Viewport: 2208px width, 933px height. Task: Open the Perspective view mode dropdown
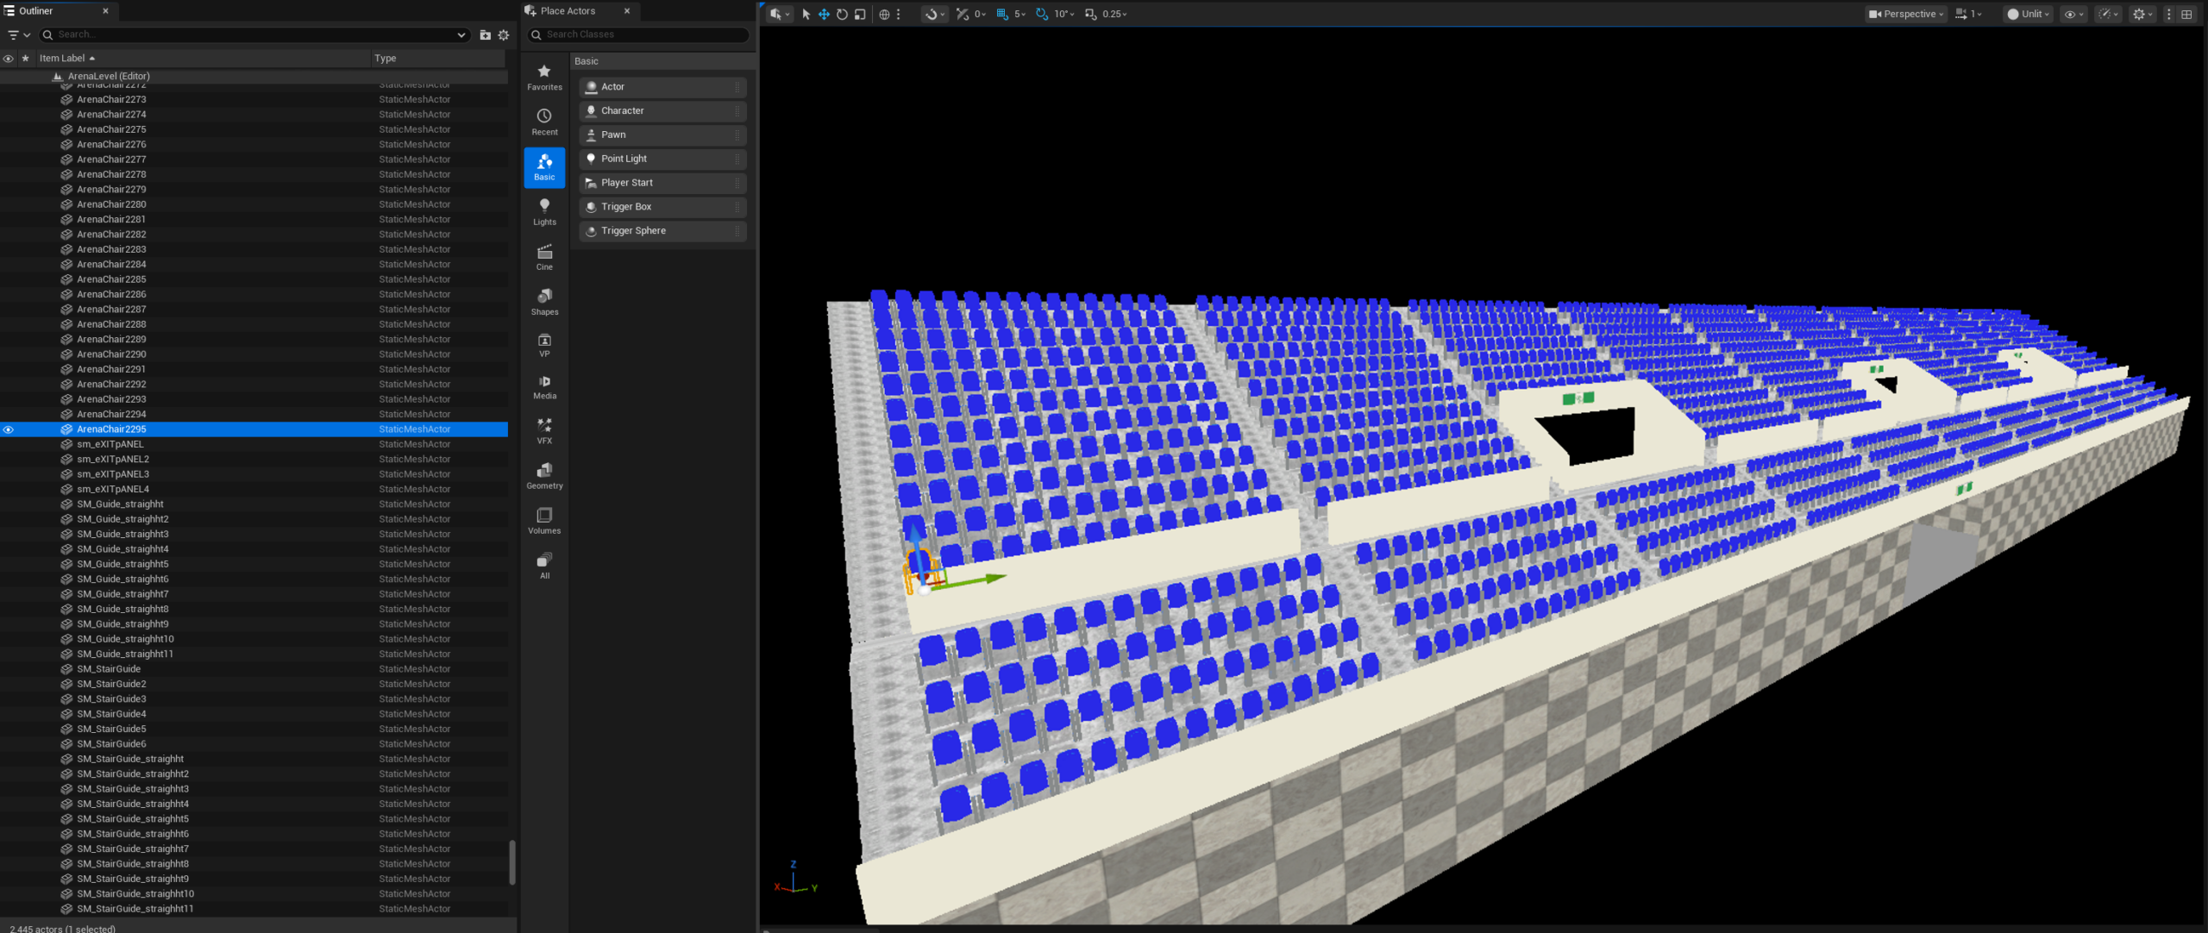pyautogui.click(x=1905, y=14)
